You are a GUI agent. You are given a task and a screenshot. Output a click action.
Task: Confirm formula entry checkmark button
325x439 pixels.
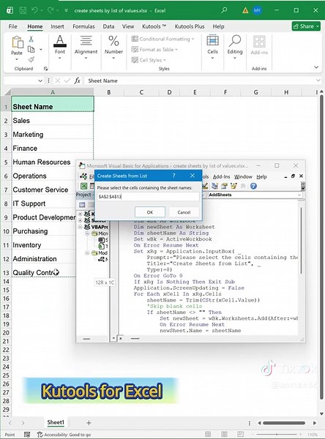[67, 80]
